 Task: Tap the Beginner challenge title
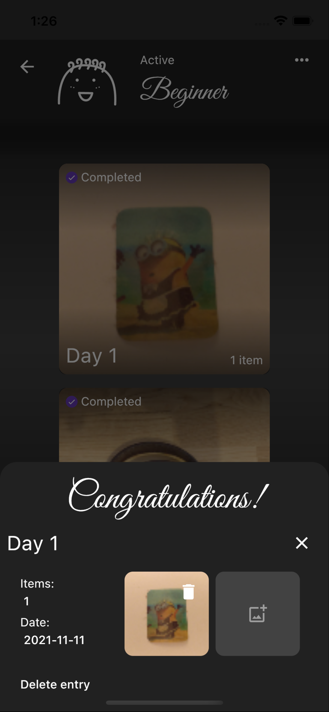pyautogui.click(x=184, y=91)
